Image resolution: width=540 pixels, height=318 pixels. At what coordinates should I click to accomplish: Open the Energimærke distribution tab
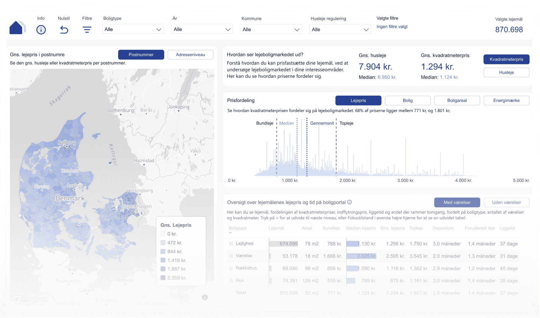(506, 101)
